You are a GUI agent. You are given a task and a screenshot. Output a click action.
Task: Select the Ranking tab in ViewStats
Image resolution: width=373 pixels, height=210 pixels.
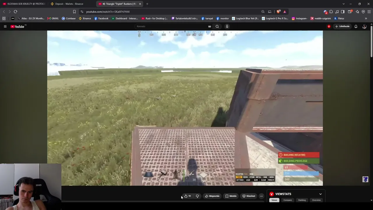[x=302, y=200]
